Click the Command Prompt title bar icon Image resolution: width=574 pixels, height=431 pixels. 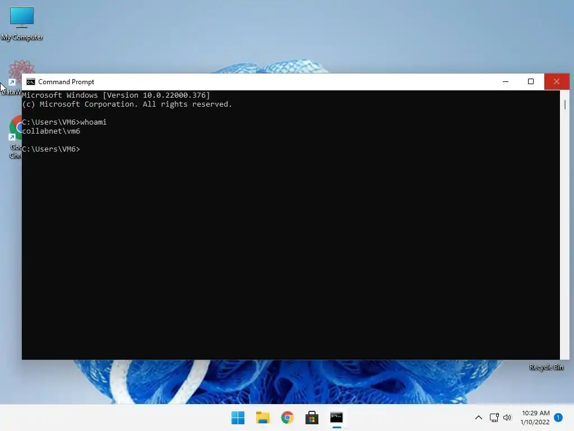tap(31, 82)
